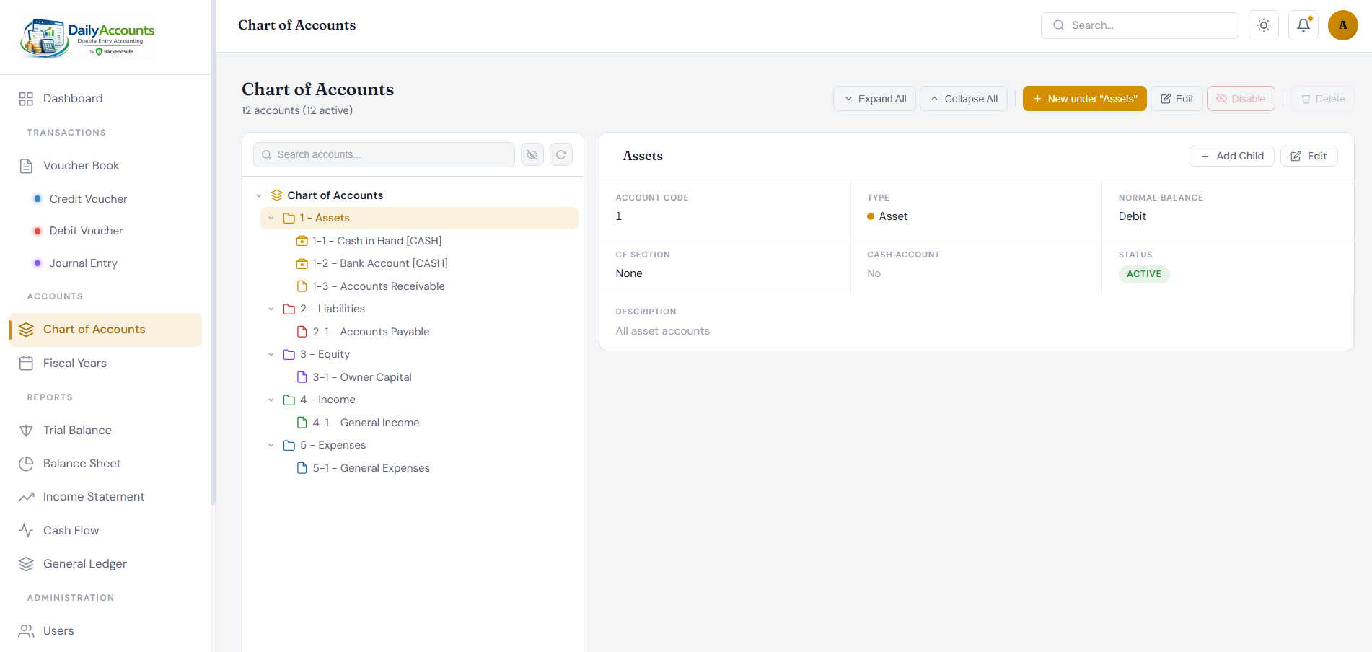
Task: Open the Fiscal Years section
Action: coord(74,363)
